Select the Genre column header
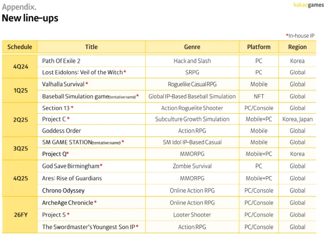This screenshot has width=325, height=234. pyautogui.click(x=192, y=47)
